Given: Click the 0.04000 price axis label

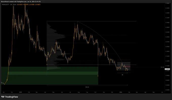Looking at the screenshot, I should [167, 85].
